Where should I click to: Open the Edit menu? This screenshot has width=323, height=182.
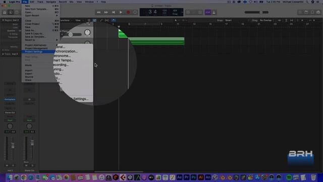32,2
